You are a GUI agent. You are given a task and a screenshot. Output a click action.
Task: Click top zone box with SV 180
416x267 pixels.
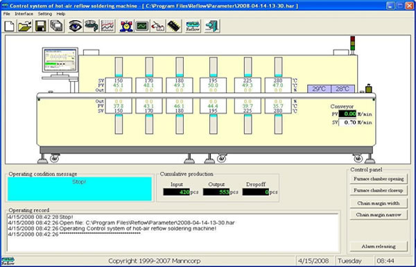[x=180, y=85]
